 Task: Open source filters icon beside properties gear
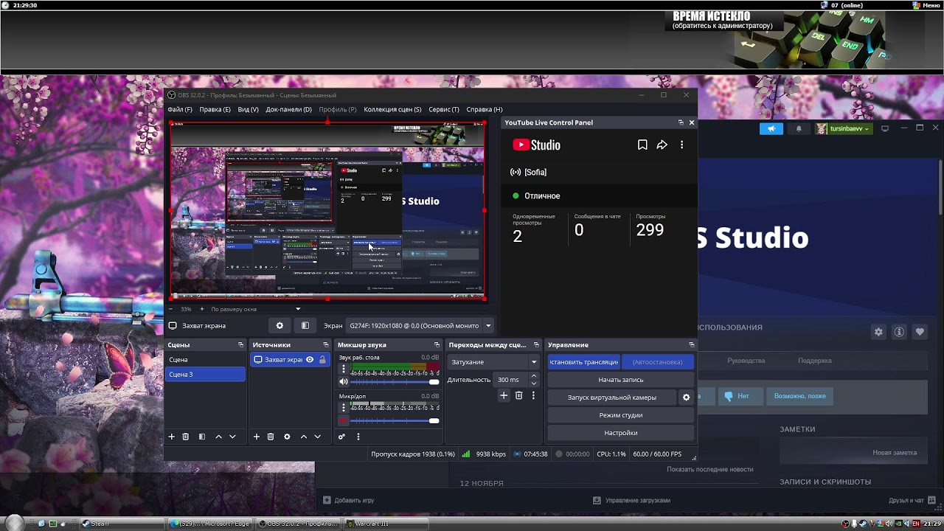click(x=305, y=325)
